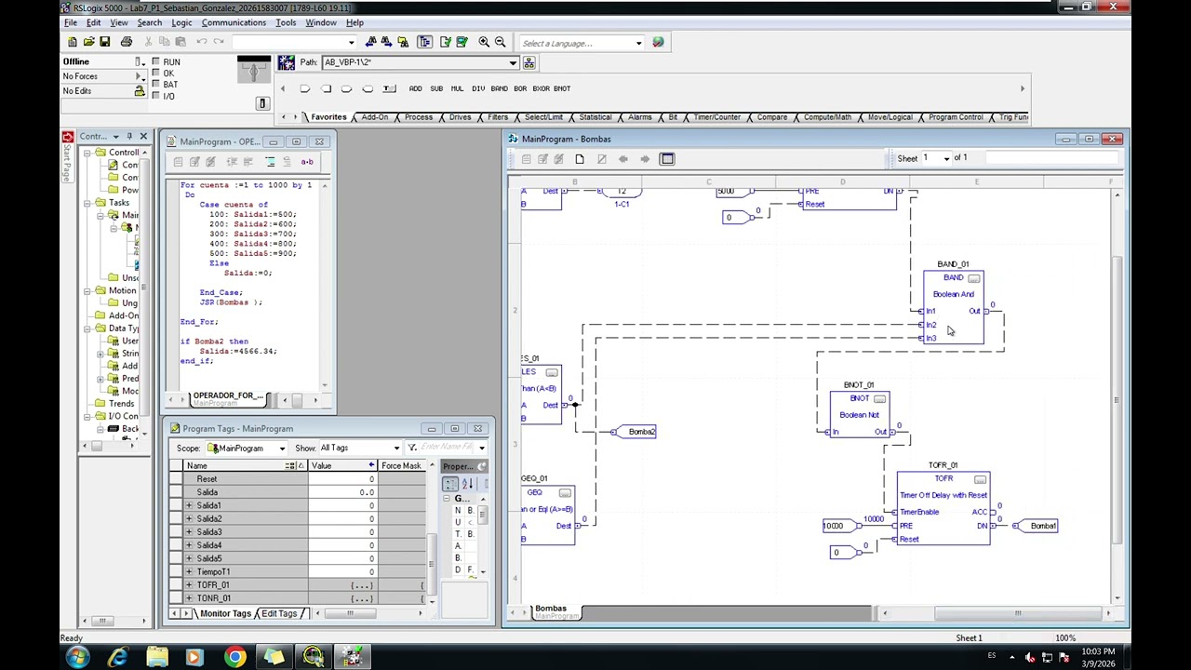
Task: Switch to the Add-On instruction tab
Action: coord(374,117)
